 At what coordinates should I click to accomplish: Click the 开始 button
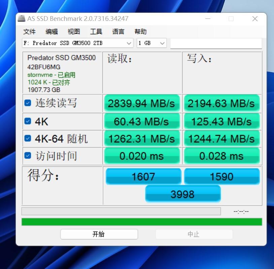(99, 234)
